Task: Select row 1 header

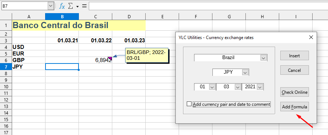Action: (6, 26)
